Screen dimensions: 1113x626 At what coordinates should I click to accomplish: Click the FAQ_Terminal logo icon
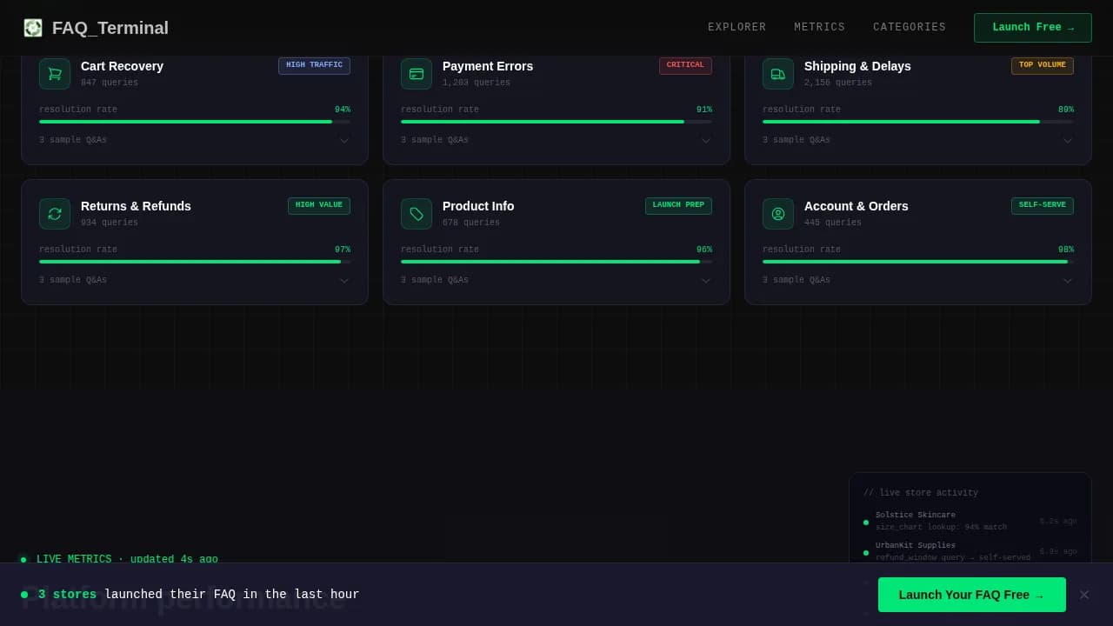coord(33,27)
